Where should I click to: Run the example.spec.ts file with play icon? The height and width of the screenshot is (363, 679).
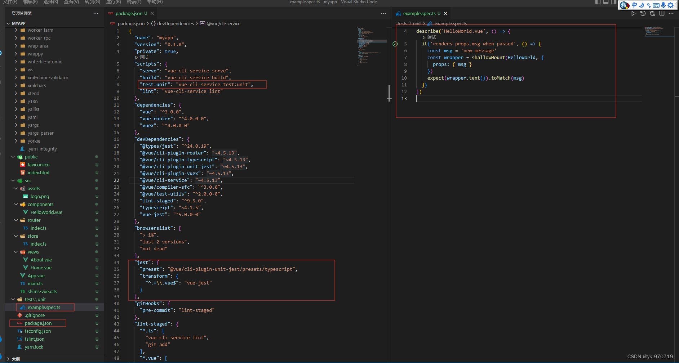coord(633,13)
